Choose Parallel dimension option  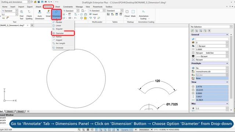[x=63, y=22]
